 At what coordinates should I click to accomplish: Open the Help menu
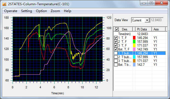[x=67, y=11]
